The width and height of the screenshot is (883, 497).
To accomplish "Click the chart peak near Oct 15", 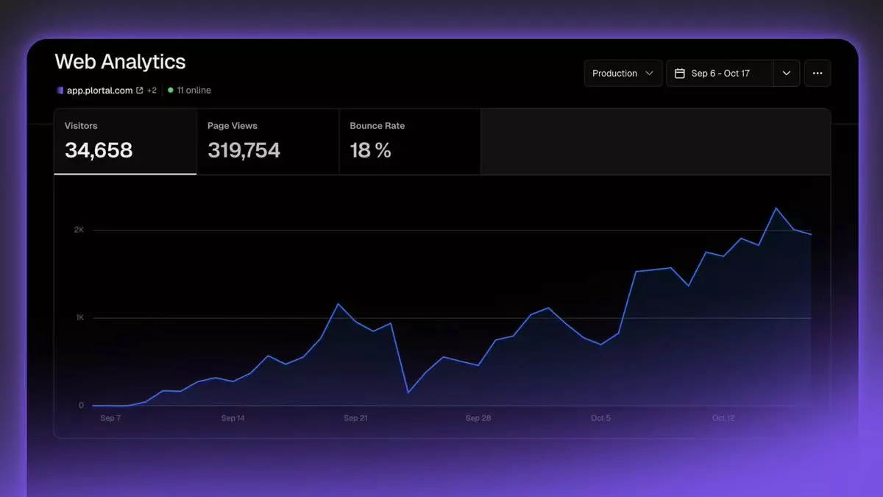I will pos(776,208).
